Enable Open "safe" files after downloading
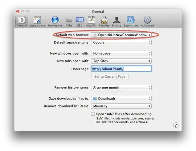This screenshot has height=151, width=196. pyautogui.click(x=93, y=114)
